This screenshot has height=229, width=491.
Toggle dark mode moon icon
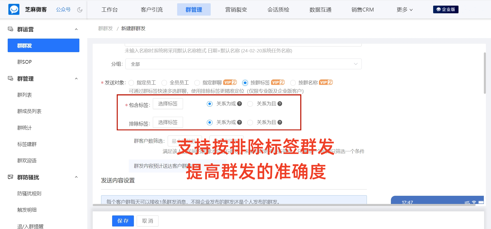pos(80,10)
